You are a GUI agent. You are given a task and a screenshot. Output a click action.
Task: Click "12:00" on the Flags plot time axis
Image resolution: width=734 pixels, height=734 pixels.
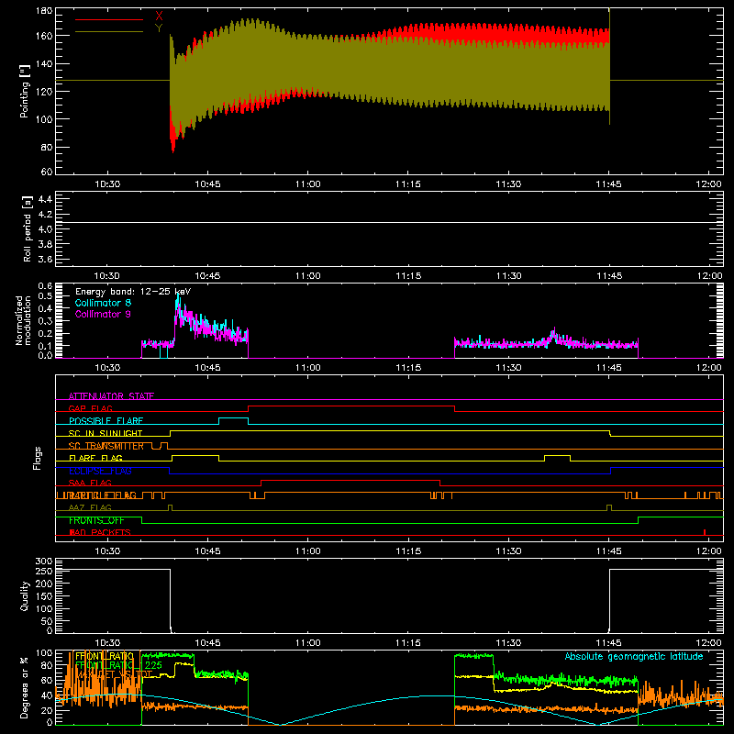click(709, 551)
